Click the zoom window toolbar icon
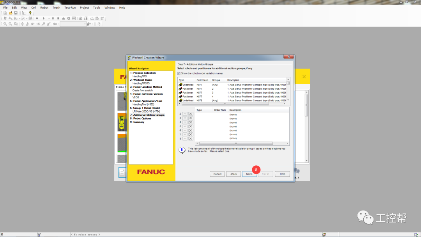421x237 pixels. [16, 24]
